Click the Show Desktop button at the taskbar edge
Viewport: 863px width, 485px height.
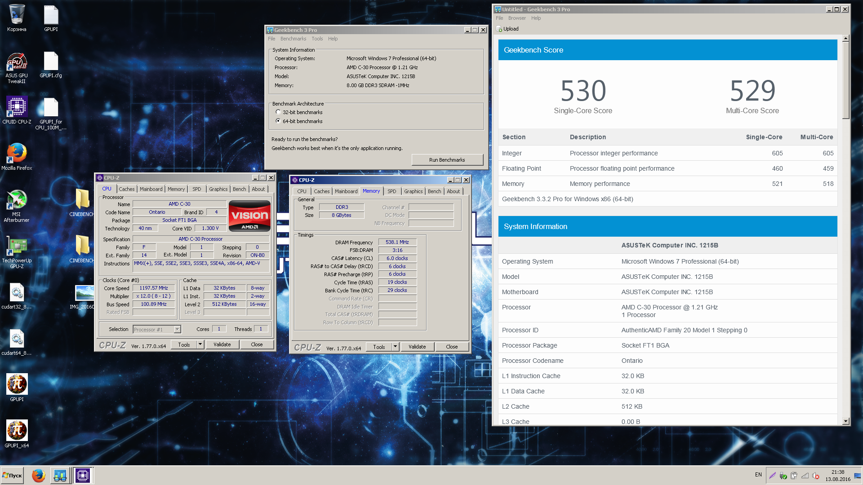tap(858, 475)
